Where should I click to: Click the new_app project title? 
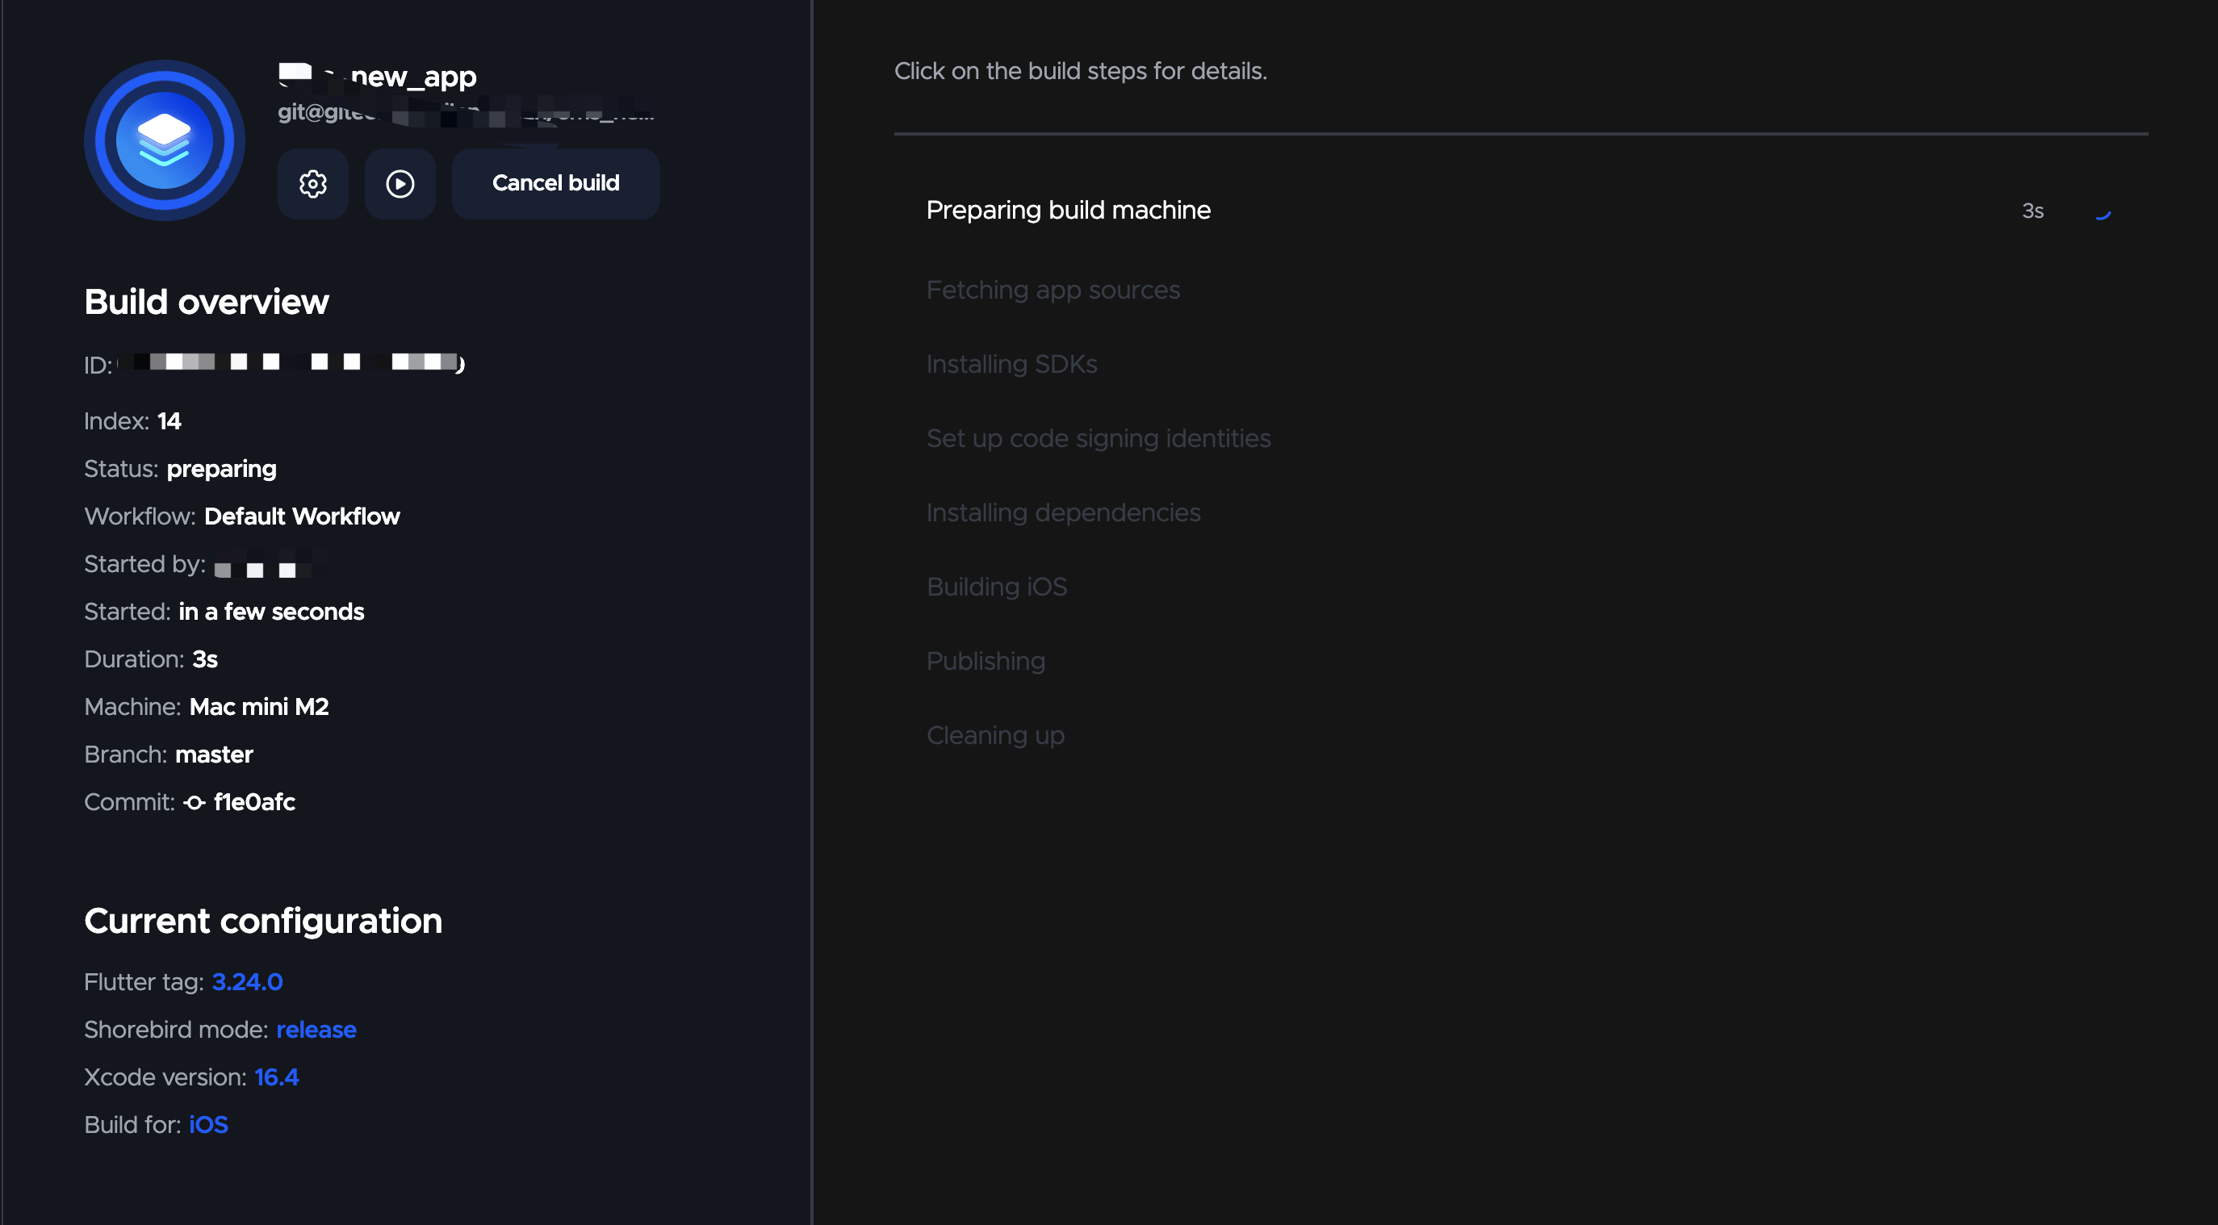[x=413, y=77]
